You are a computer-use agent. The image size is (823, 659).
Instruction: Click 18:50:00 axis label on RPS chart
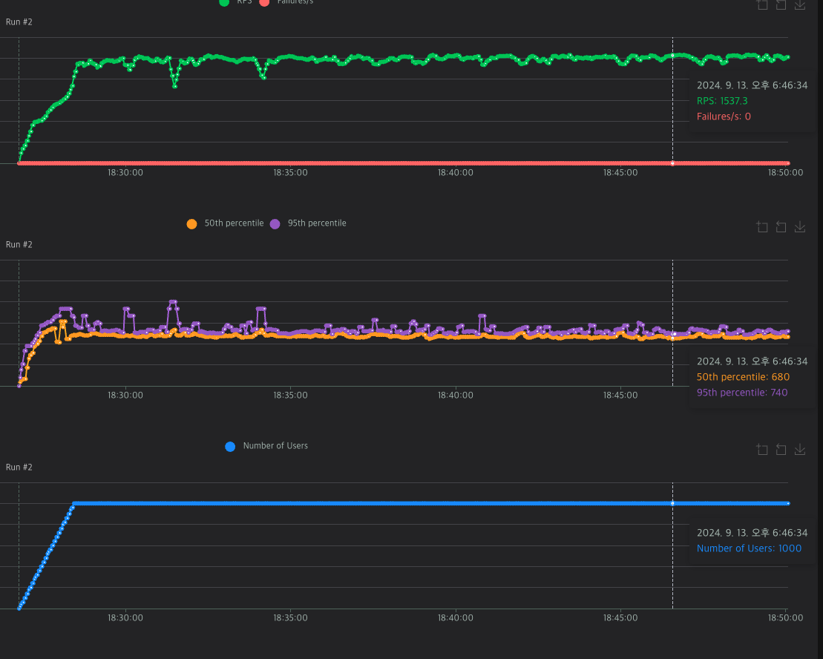[x=785, y=173]
